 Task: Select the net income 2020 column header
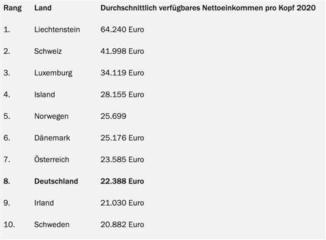(208, 8)
